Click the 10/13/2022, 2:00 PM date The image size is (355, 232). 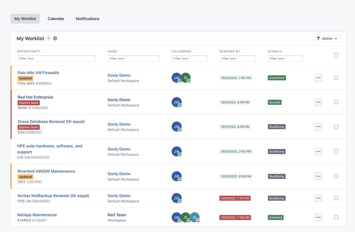click(236, 151)
